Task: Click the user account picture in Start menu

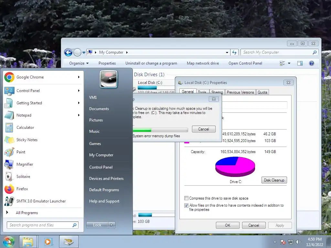Action: 109,79
